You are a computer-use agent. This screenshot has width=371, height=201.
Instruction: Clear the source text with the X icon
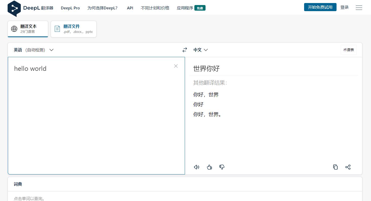point(176,66)
